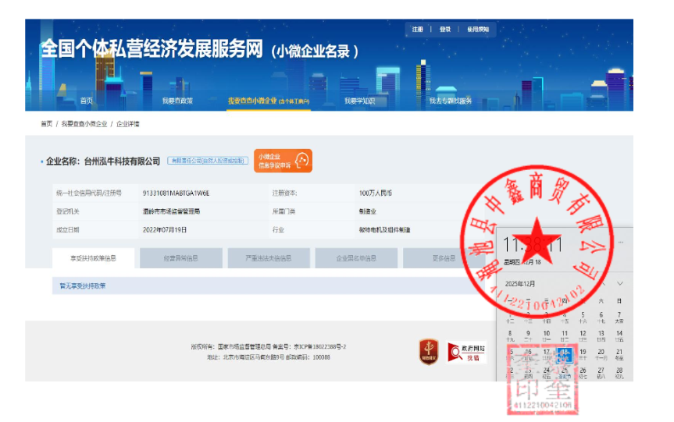This screenshot has width=674, height=422.
Task: Open 我要学知识 navigation item
Action: [359, 101]
